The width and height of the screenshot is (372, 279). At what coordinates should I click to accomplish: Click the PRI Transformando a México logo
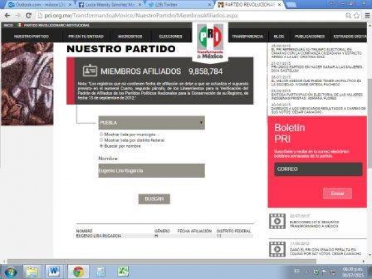coord(210,41)
